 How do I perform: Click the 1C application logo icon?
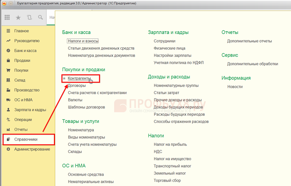click(x=4, y=3)
